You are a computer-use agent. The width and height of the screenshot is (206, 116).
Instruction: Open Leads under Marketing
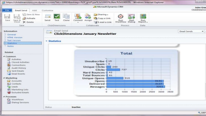tap(14, 87)
